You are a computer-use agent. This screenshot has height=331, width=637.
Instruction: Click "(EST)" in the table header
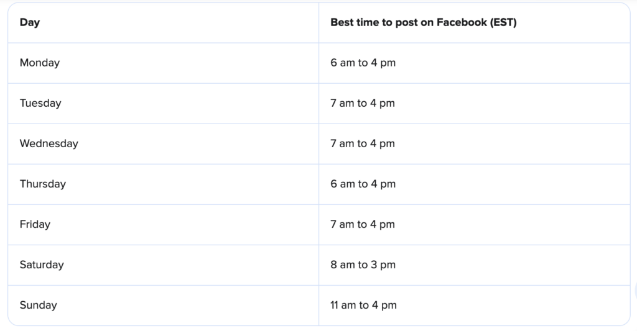[x=503, y=22]
